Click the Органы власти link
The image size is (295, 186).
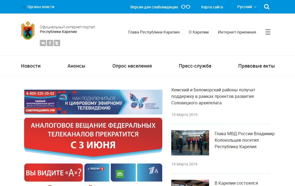click(41, 7)
